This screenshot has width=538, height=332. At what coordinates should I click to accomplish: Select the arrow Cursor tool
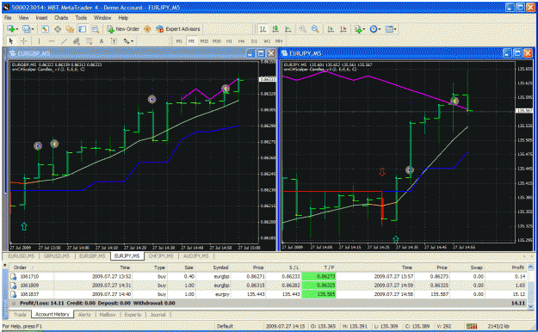11,41
